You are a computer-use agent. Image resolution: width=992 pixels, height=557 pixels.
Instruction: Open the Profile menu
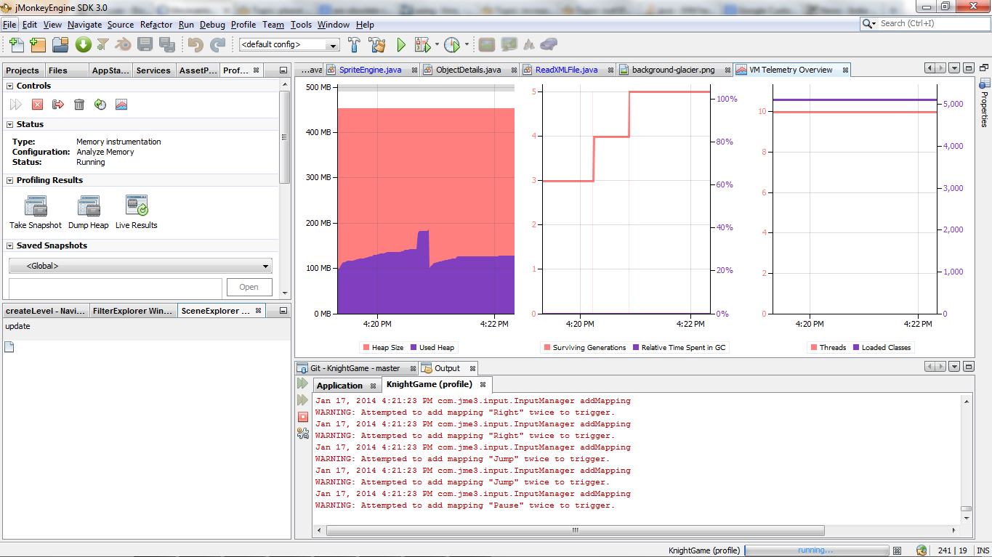[243, 24]
